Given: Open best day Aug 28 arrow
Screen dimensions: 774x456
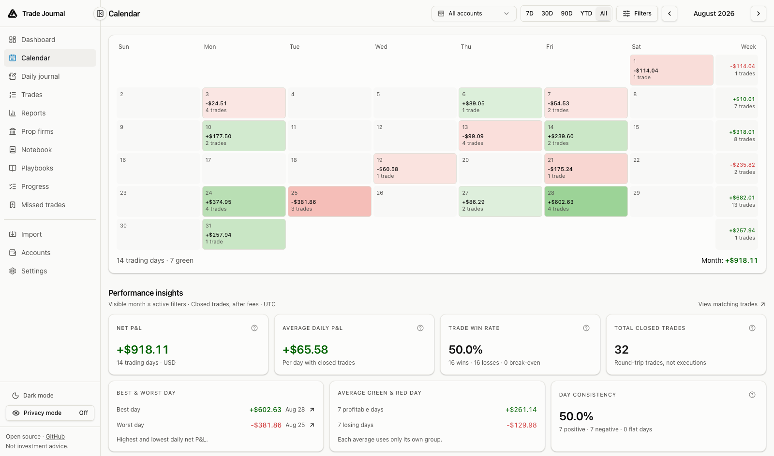Looking at the screenshot, I should point(312,410).
